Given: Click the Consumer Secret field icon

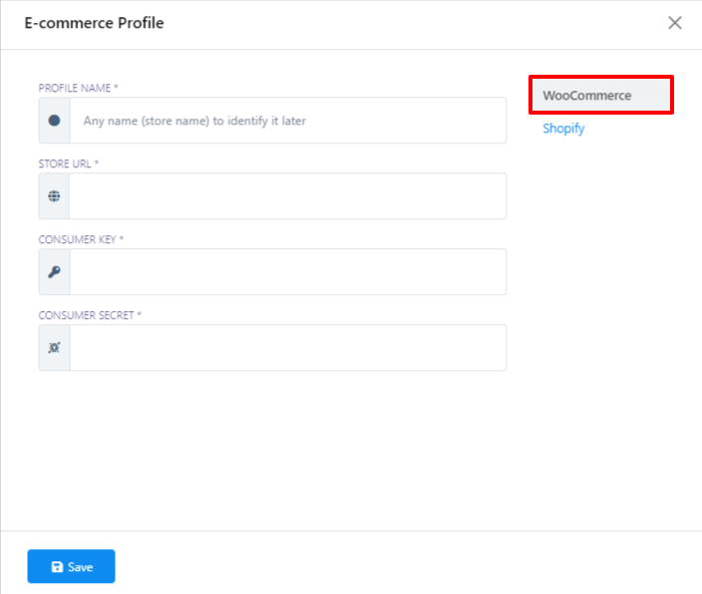Looking at the screenshot, I should (x=54, y=348).
